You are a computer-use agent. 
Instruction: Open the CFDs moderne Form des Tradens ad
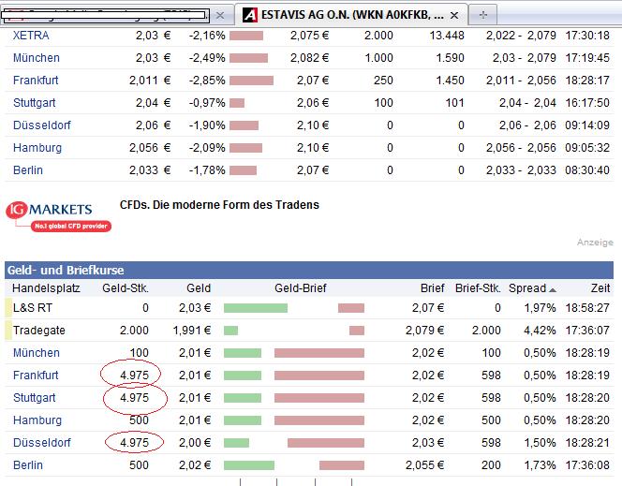219,204
